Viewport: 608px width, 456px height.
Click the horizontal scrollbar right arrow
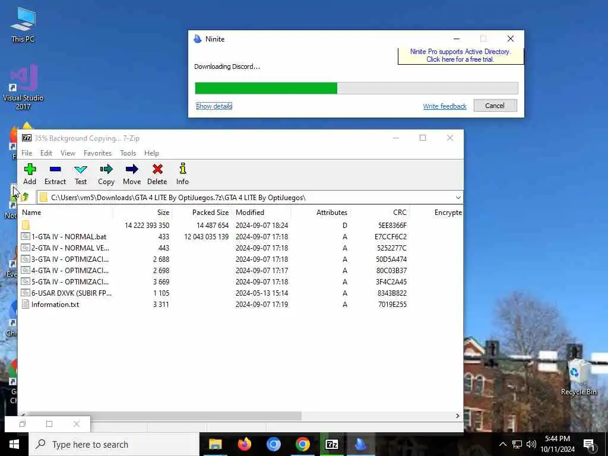click(458, 416)
